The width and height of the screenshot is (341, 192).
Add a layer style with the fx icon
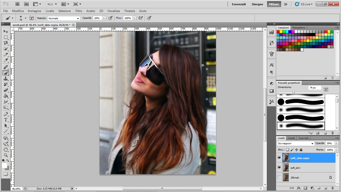pyautogui.click(x=299, y=188)
